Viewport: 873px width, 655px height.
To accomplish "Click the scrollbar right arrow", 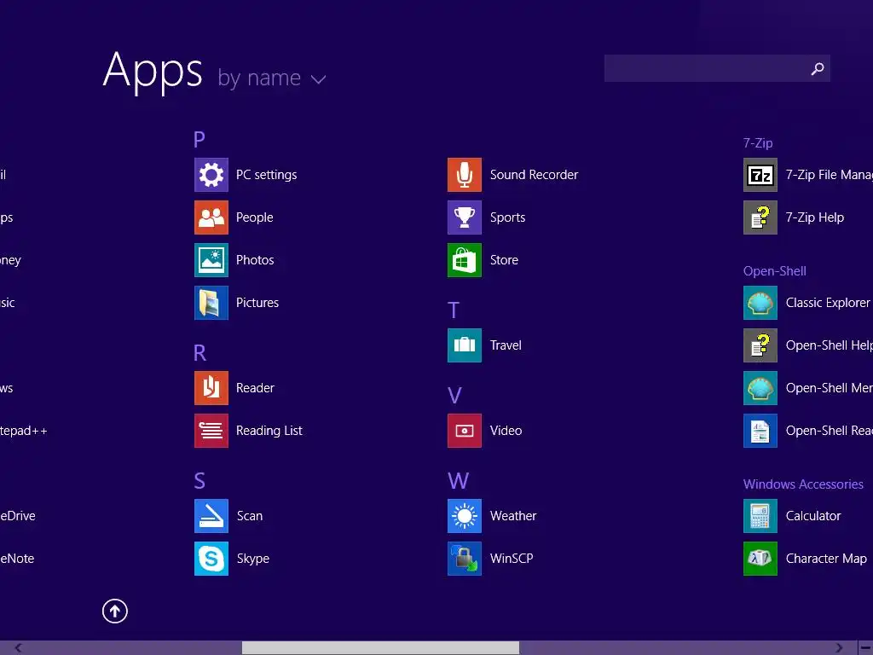I will tap(839, 648).
